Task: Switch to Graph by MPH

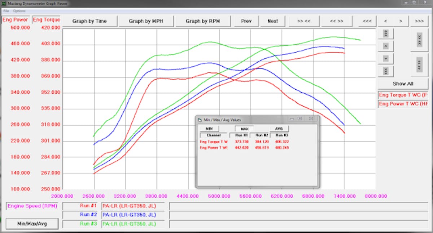Action: 146,21
